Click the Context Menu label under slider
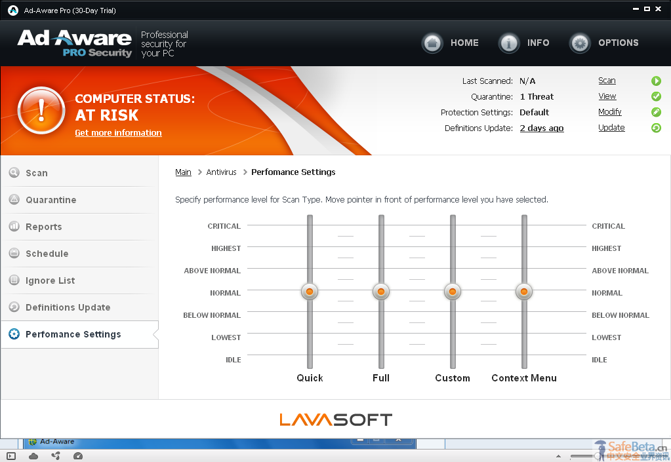The image size is (671, 462). [524, 378]
